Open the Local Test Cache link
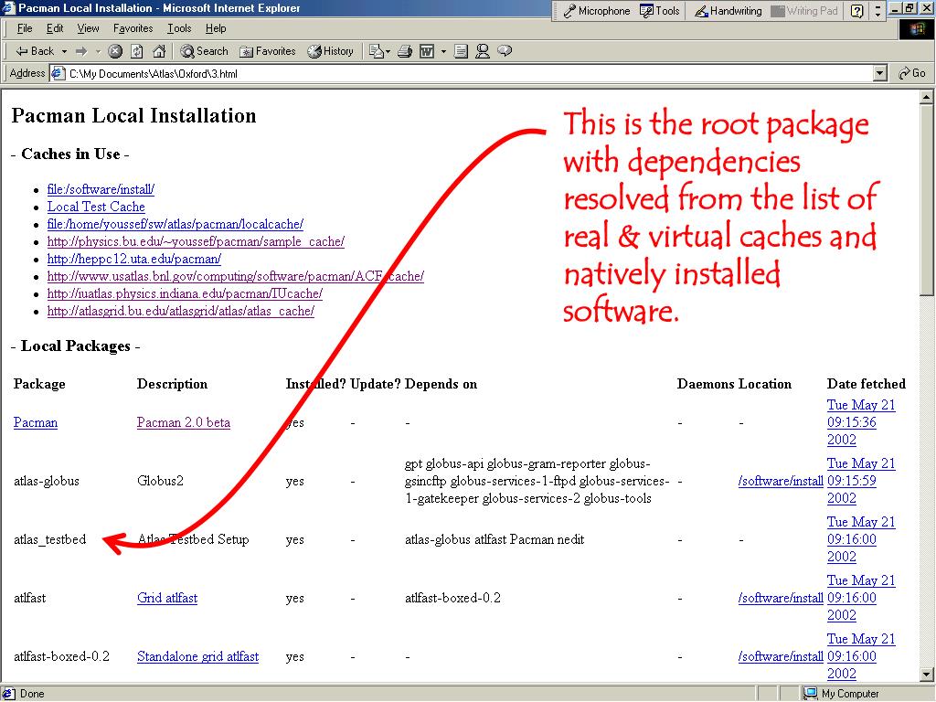This screenshot has width=936, height=702. point(96,207)
